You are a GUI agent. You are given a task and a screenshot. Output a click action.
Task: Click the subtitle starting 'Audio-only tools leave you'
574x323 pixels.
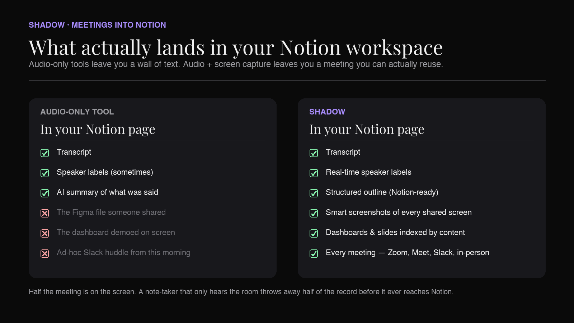(236, 64)
